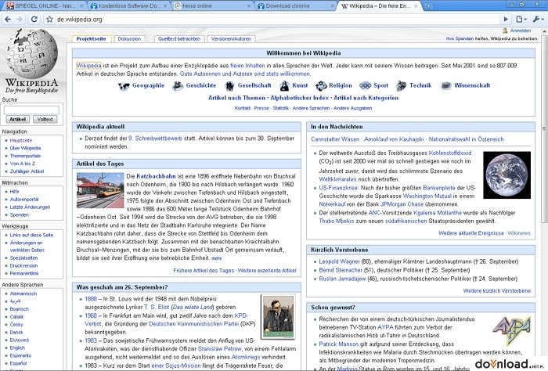Open the Quelltext betrachten tab
Viewport: 548px width, 371px height.
[179, 39]
